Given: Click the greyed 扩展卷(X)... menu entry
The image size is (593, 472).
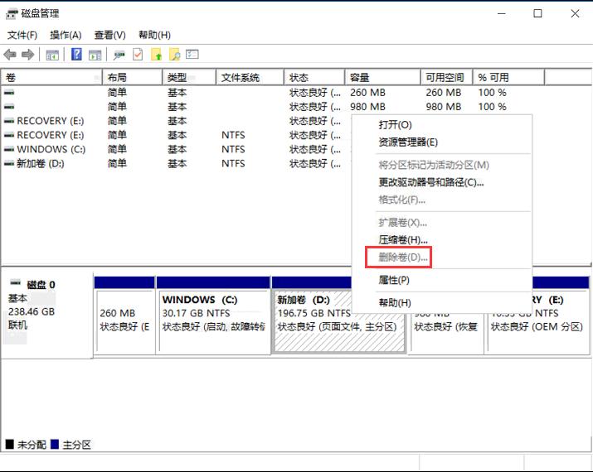Looking at the screenshot, I should (442, 223).
